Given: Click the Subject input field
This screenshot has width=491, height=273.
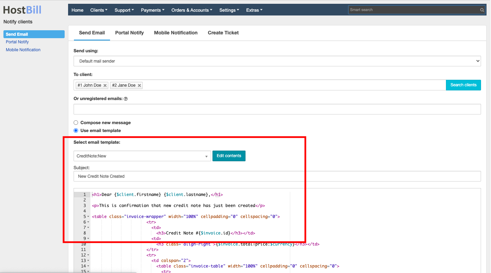Looking at the screenshot, I should click(x=277, y=176).
